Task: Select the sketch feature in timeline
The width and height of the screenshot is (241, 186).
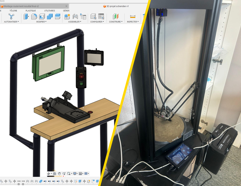Action: click(x=75, y=181)
